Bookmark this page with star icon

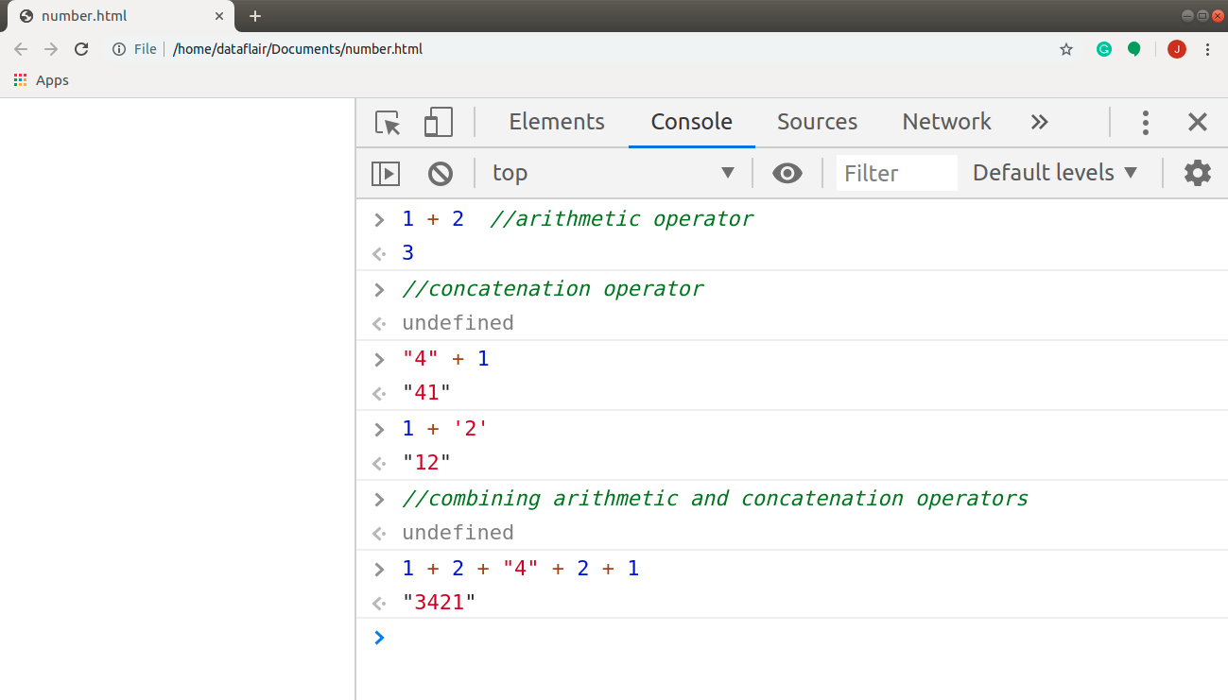[1066, 49]
